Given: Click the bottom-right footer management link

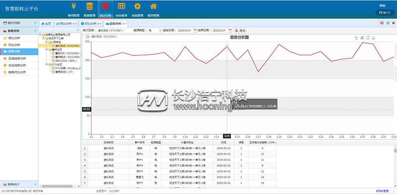Looking at the screenshot, I should (x=382, y=191).
